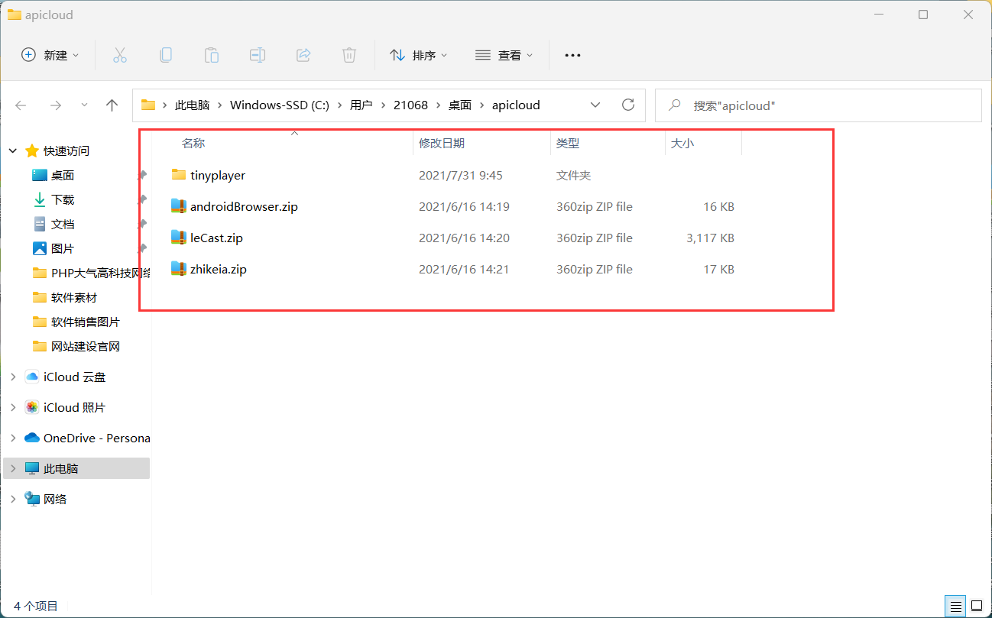Open the see-more (...) menu
Screen dimensions: 992x618
(x=572, y=54)
